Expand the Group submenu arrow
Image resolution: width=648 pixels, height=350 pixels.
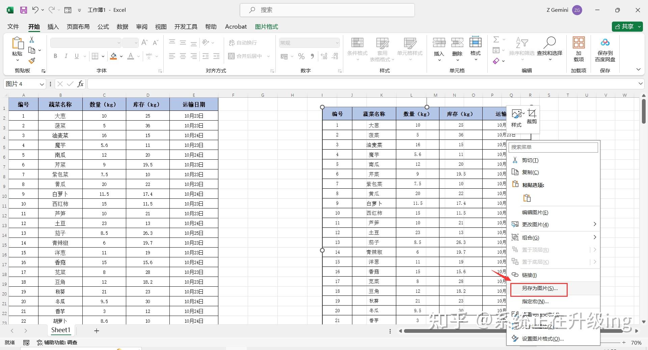point(595,237)
